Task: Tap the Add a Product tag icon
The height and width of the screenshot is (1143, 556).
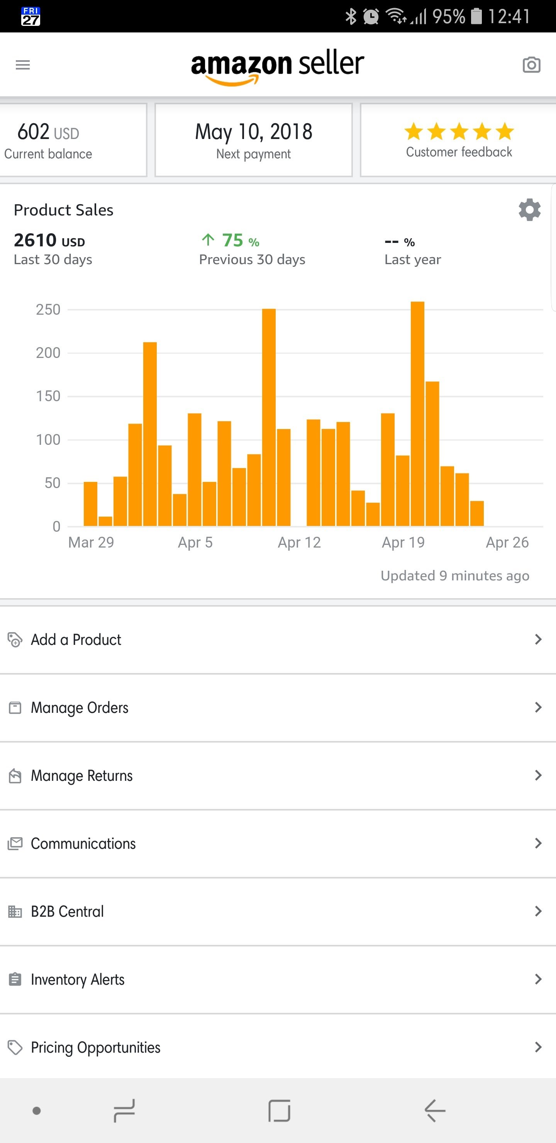Action: pos(15,639)
